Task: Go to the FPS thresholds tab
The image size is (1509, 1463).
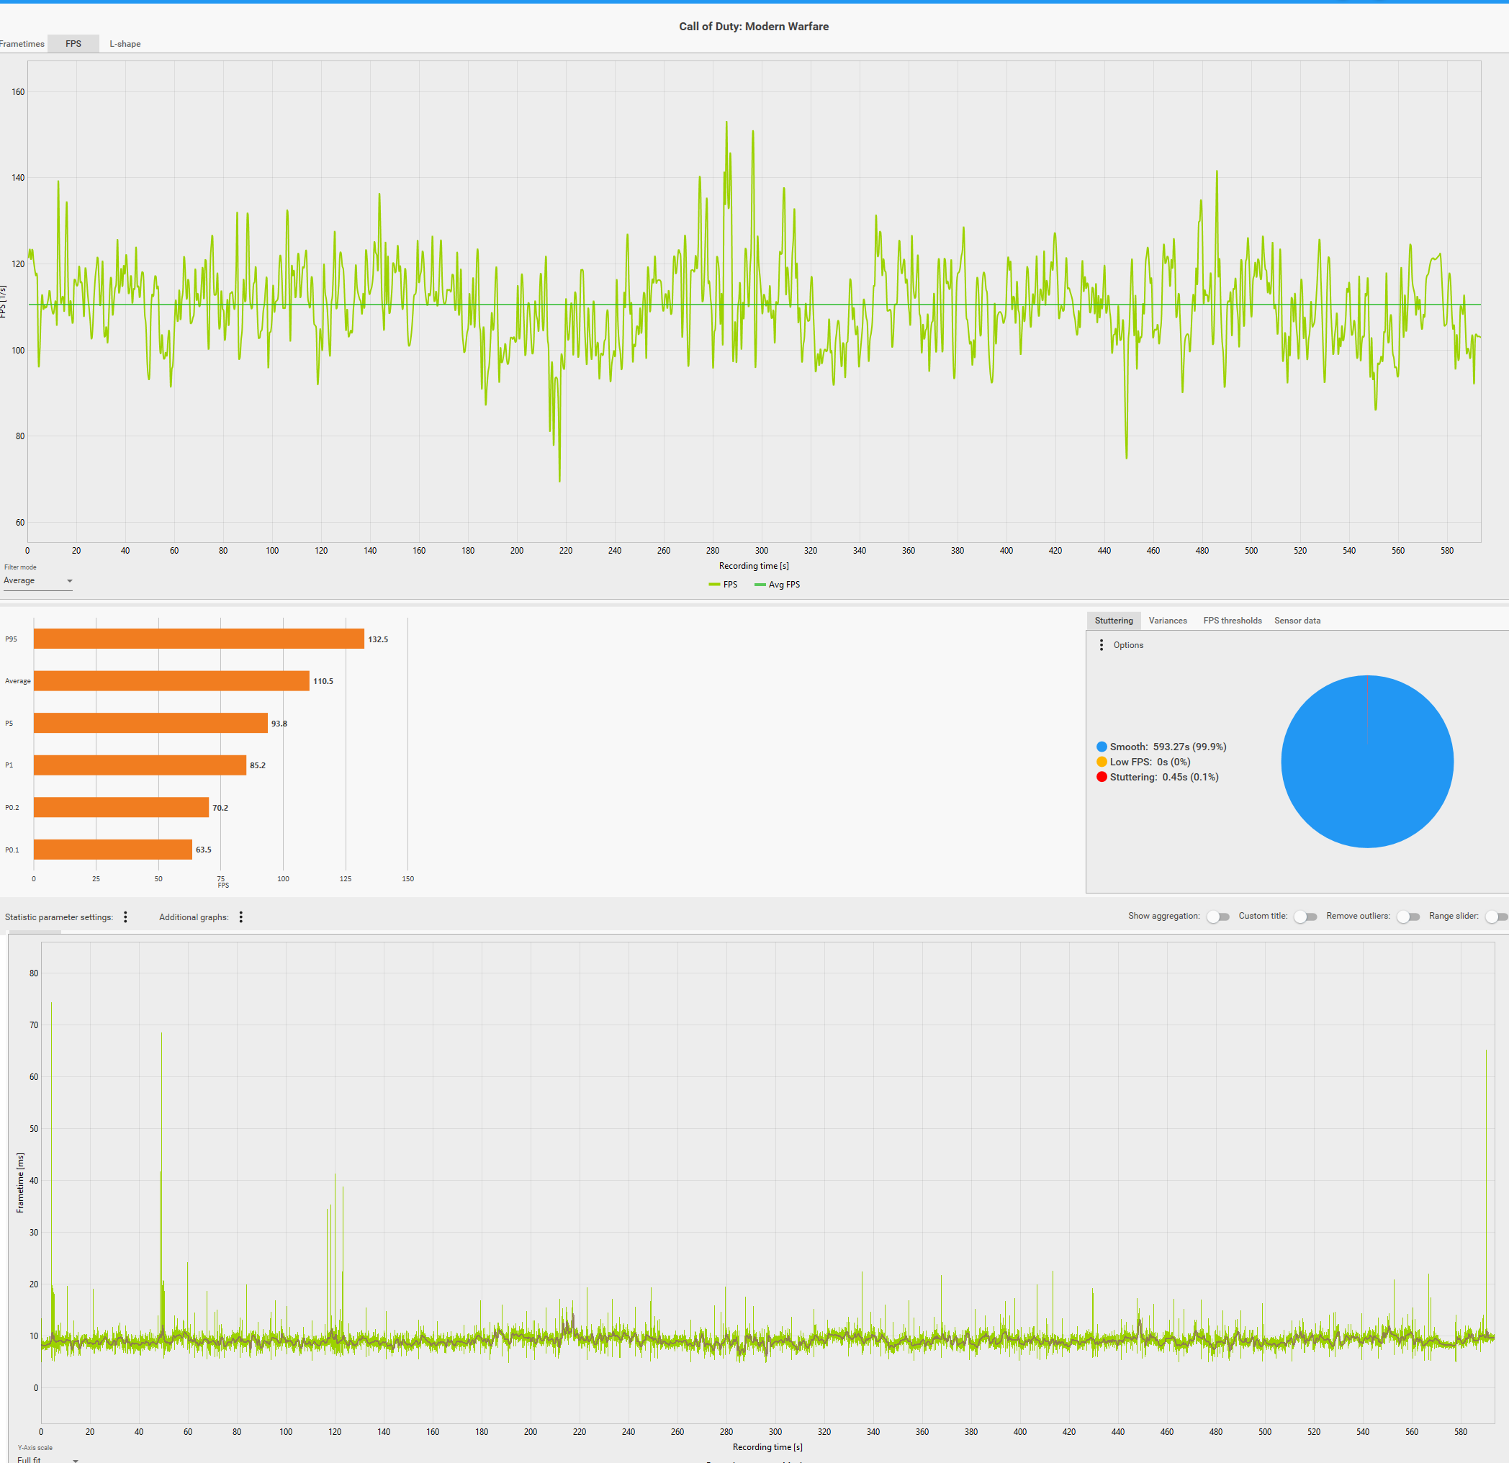Action: 1232,621
